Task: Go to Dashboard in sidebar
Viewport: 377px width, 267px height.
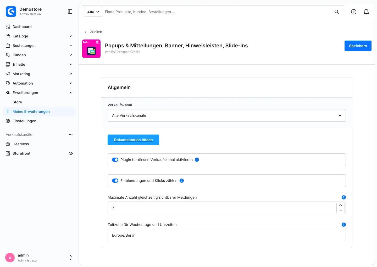Action: 39,27
